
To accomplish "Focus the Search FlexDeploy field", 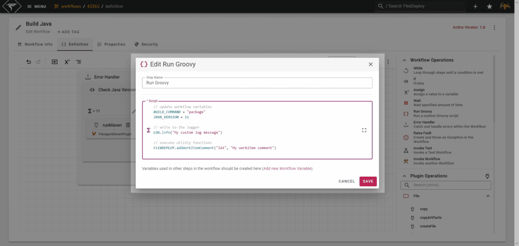I will pyautogui.click(x=420, y=6).
